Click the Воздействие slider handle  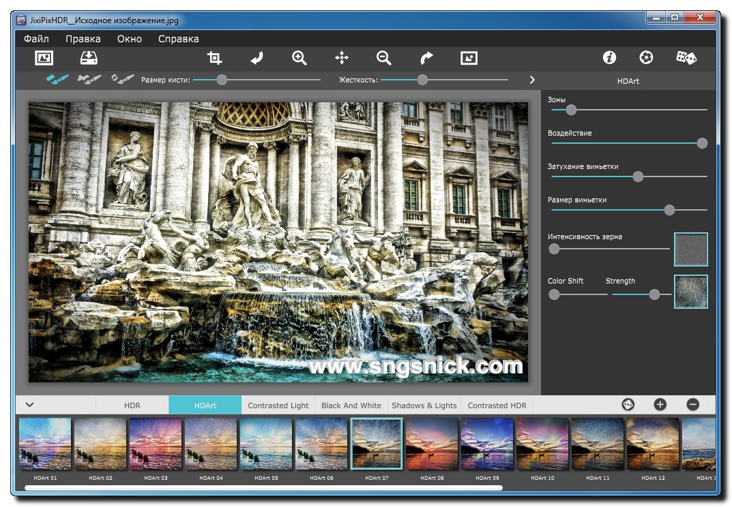[x=702, y=143]
